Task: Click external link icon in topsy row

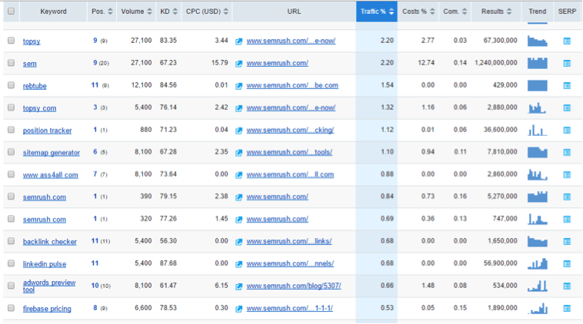Action: pos(238,41)
